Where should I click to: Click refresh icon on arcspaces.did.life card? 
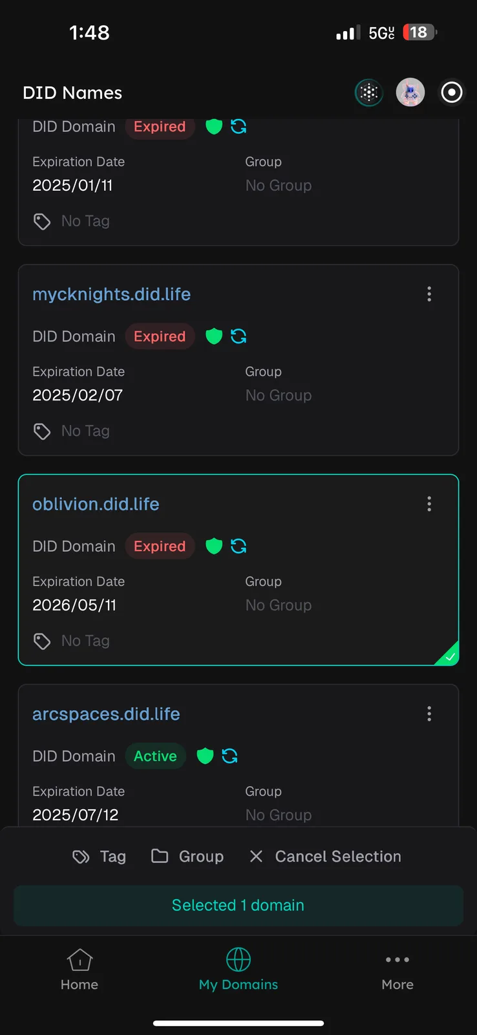point(229,756)
